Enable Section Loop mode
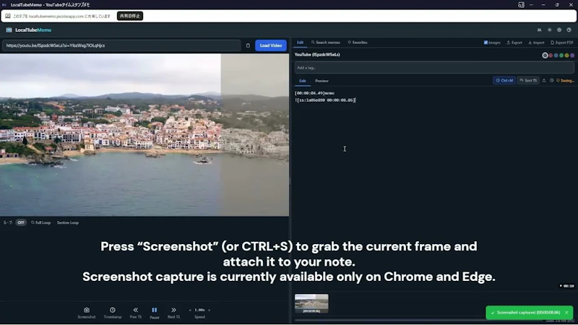 (67, 222)
